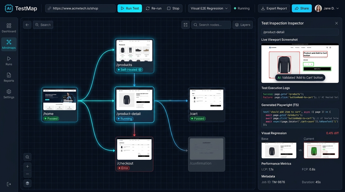
Task: Click the Export Report button
Action: (274, 8)
